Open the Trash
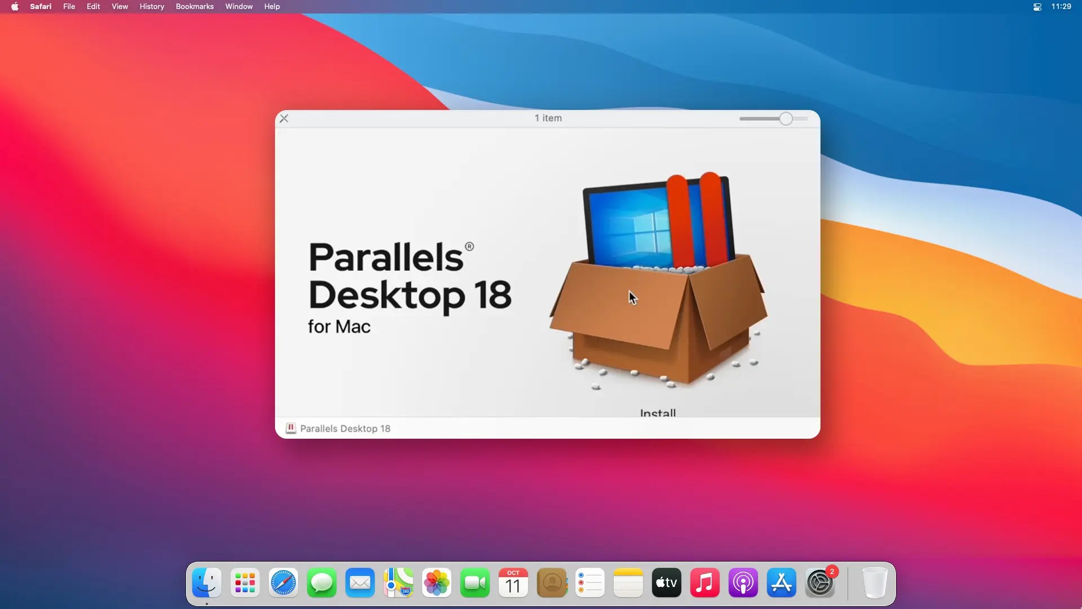The height and width of the screenshot is (609, 1082). (x=875, y=584)
